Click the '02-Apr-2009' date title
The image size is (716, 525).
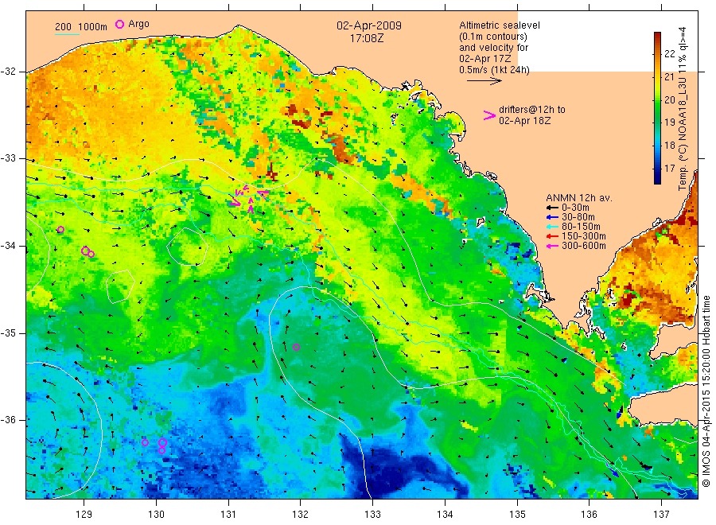(x=369, y=25)
